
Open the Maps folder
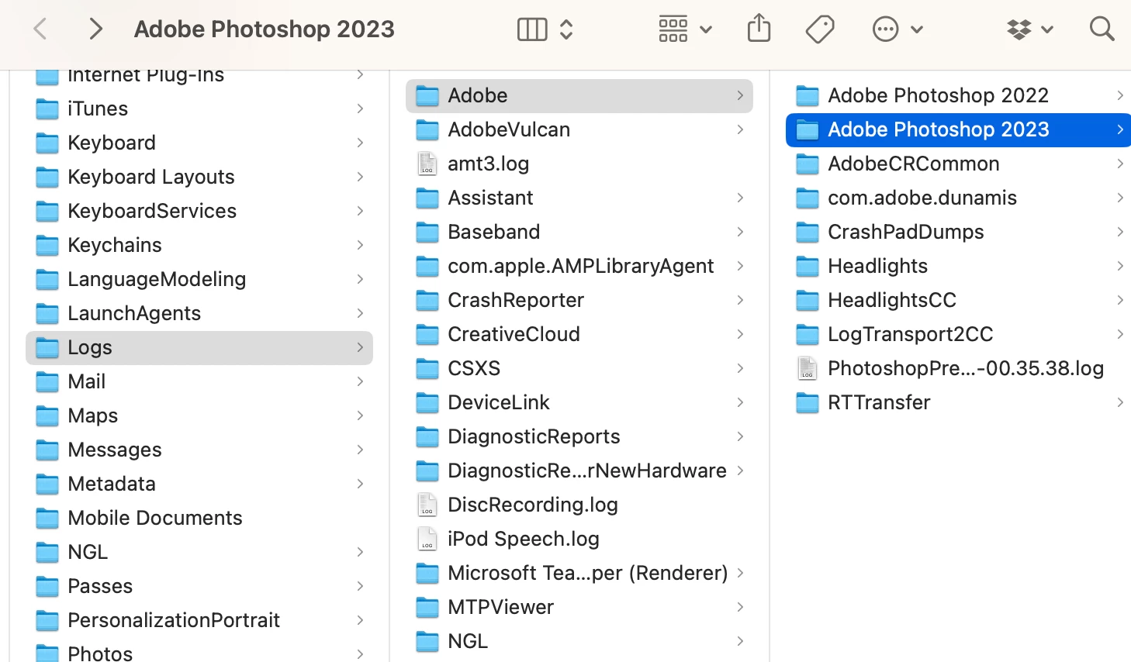click(x=200, y=415)
